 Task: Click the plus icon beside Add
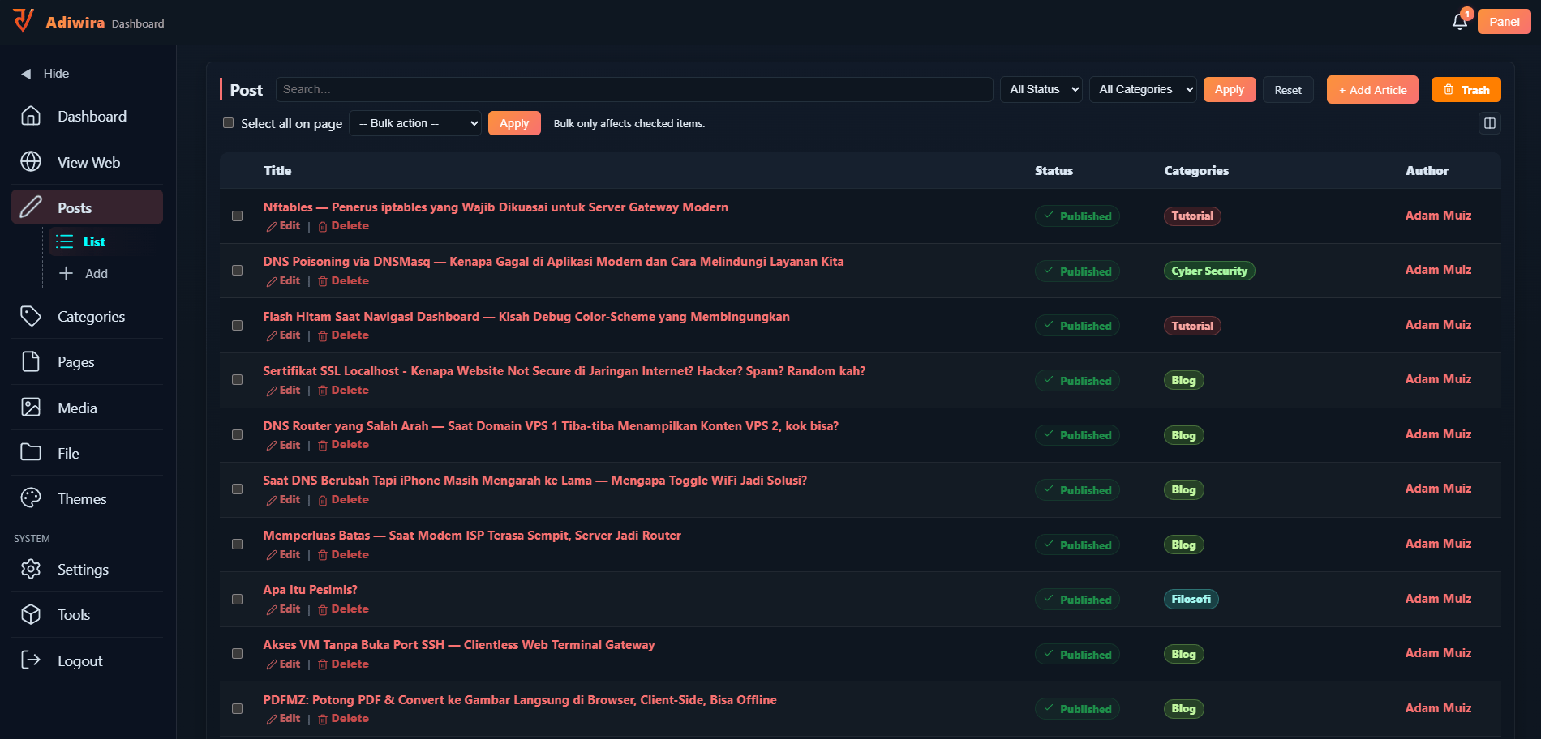[66, 273]
